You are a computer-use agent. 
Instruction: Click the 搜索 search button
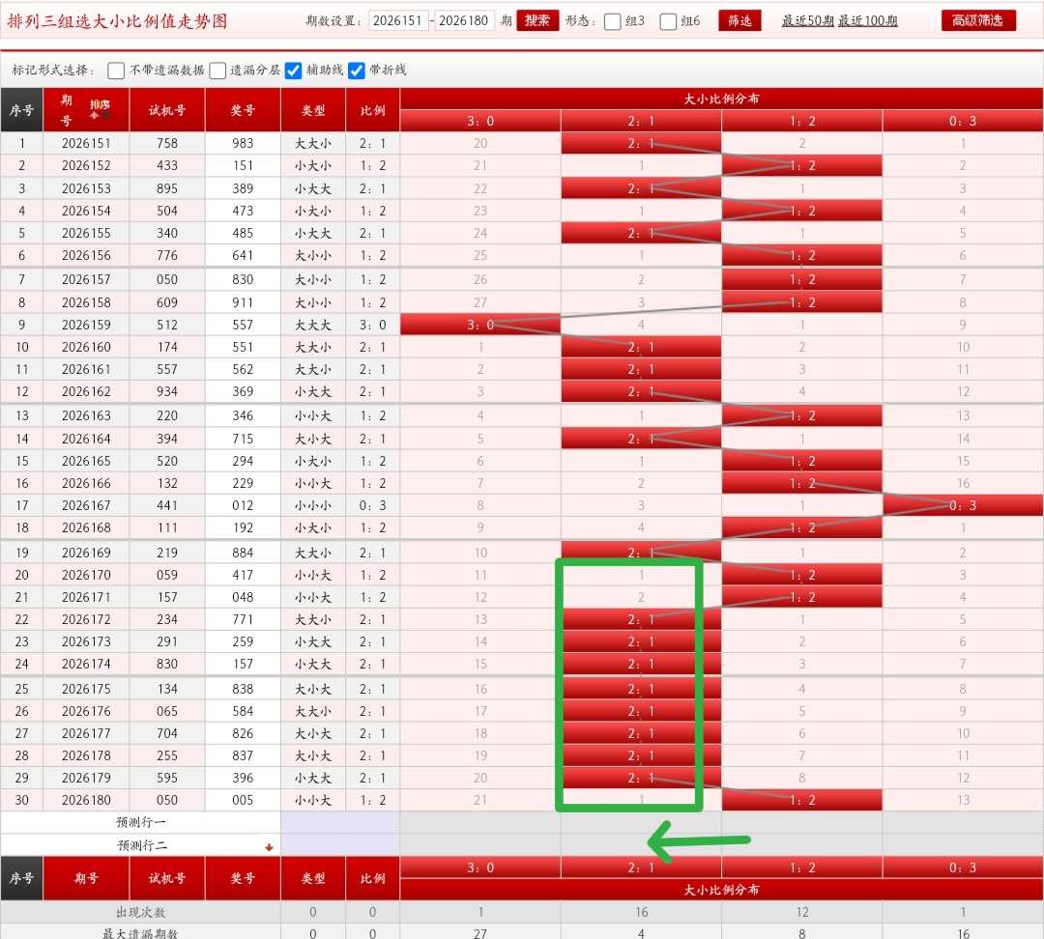(537, 20)
